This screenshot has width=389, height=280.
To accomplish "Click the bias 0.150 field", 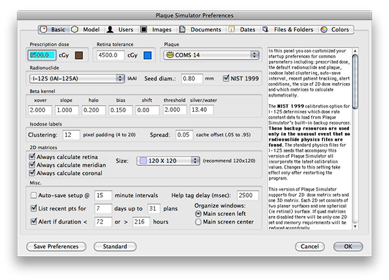I will coord(121,110).
